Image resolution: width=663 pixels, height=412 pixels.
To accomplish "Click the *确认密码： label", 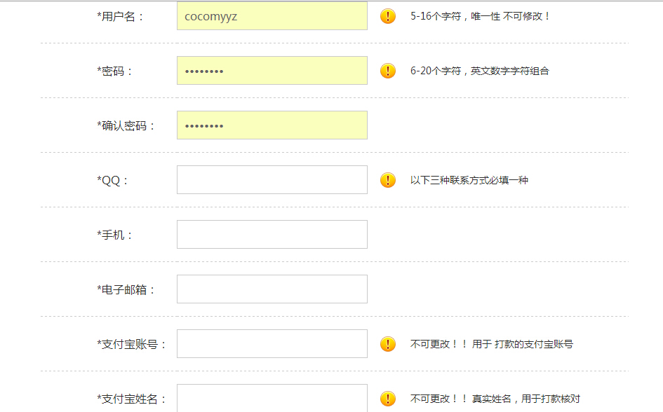I will tap(126, 126).
